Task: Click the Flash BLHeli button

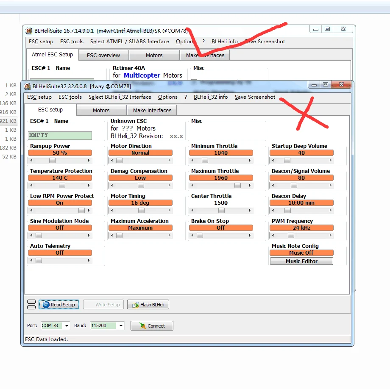Action: click(x=148, y=305)
